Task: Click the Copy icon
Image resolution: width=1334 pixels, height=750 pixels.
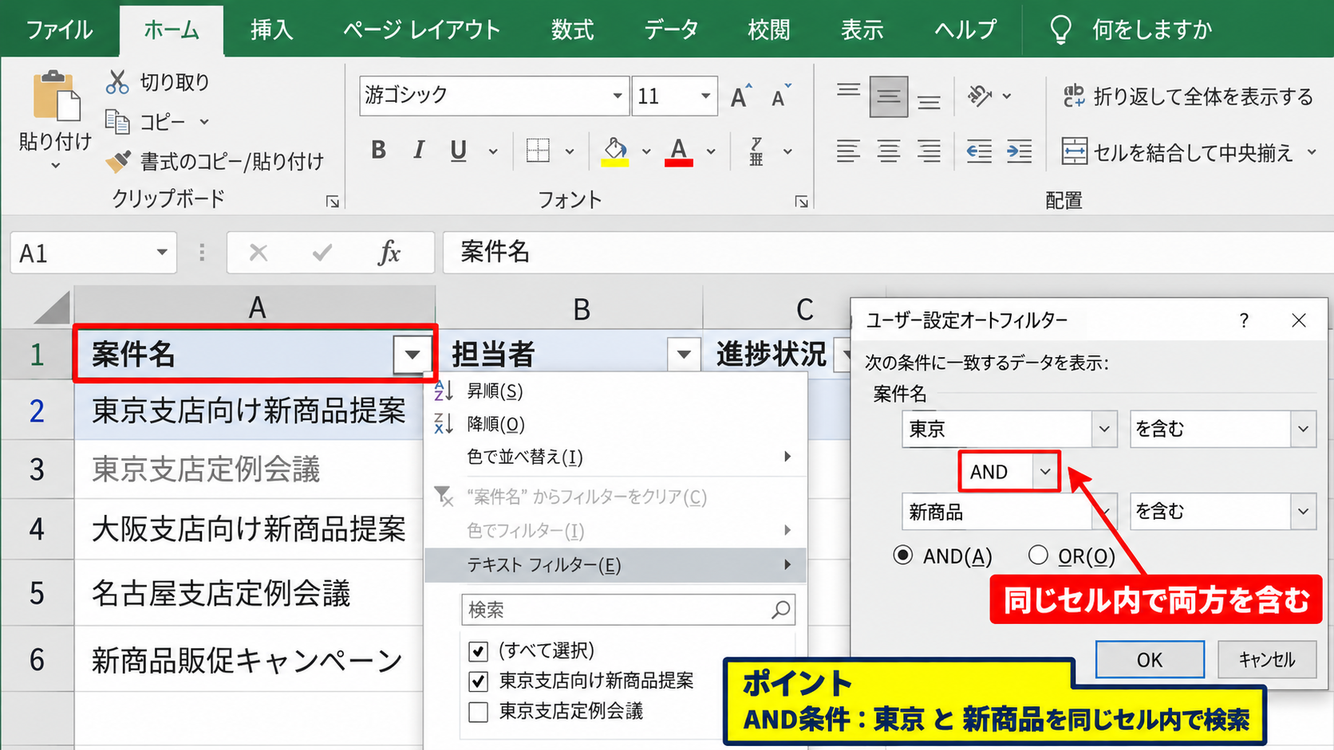Action: coord(117,122)
